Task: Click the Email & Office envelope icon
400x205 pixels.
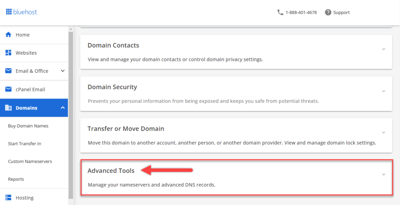Action: click(8, 71)
